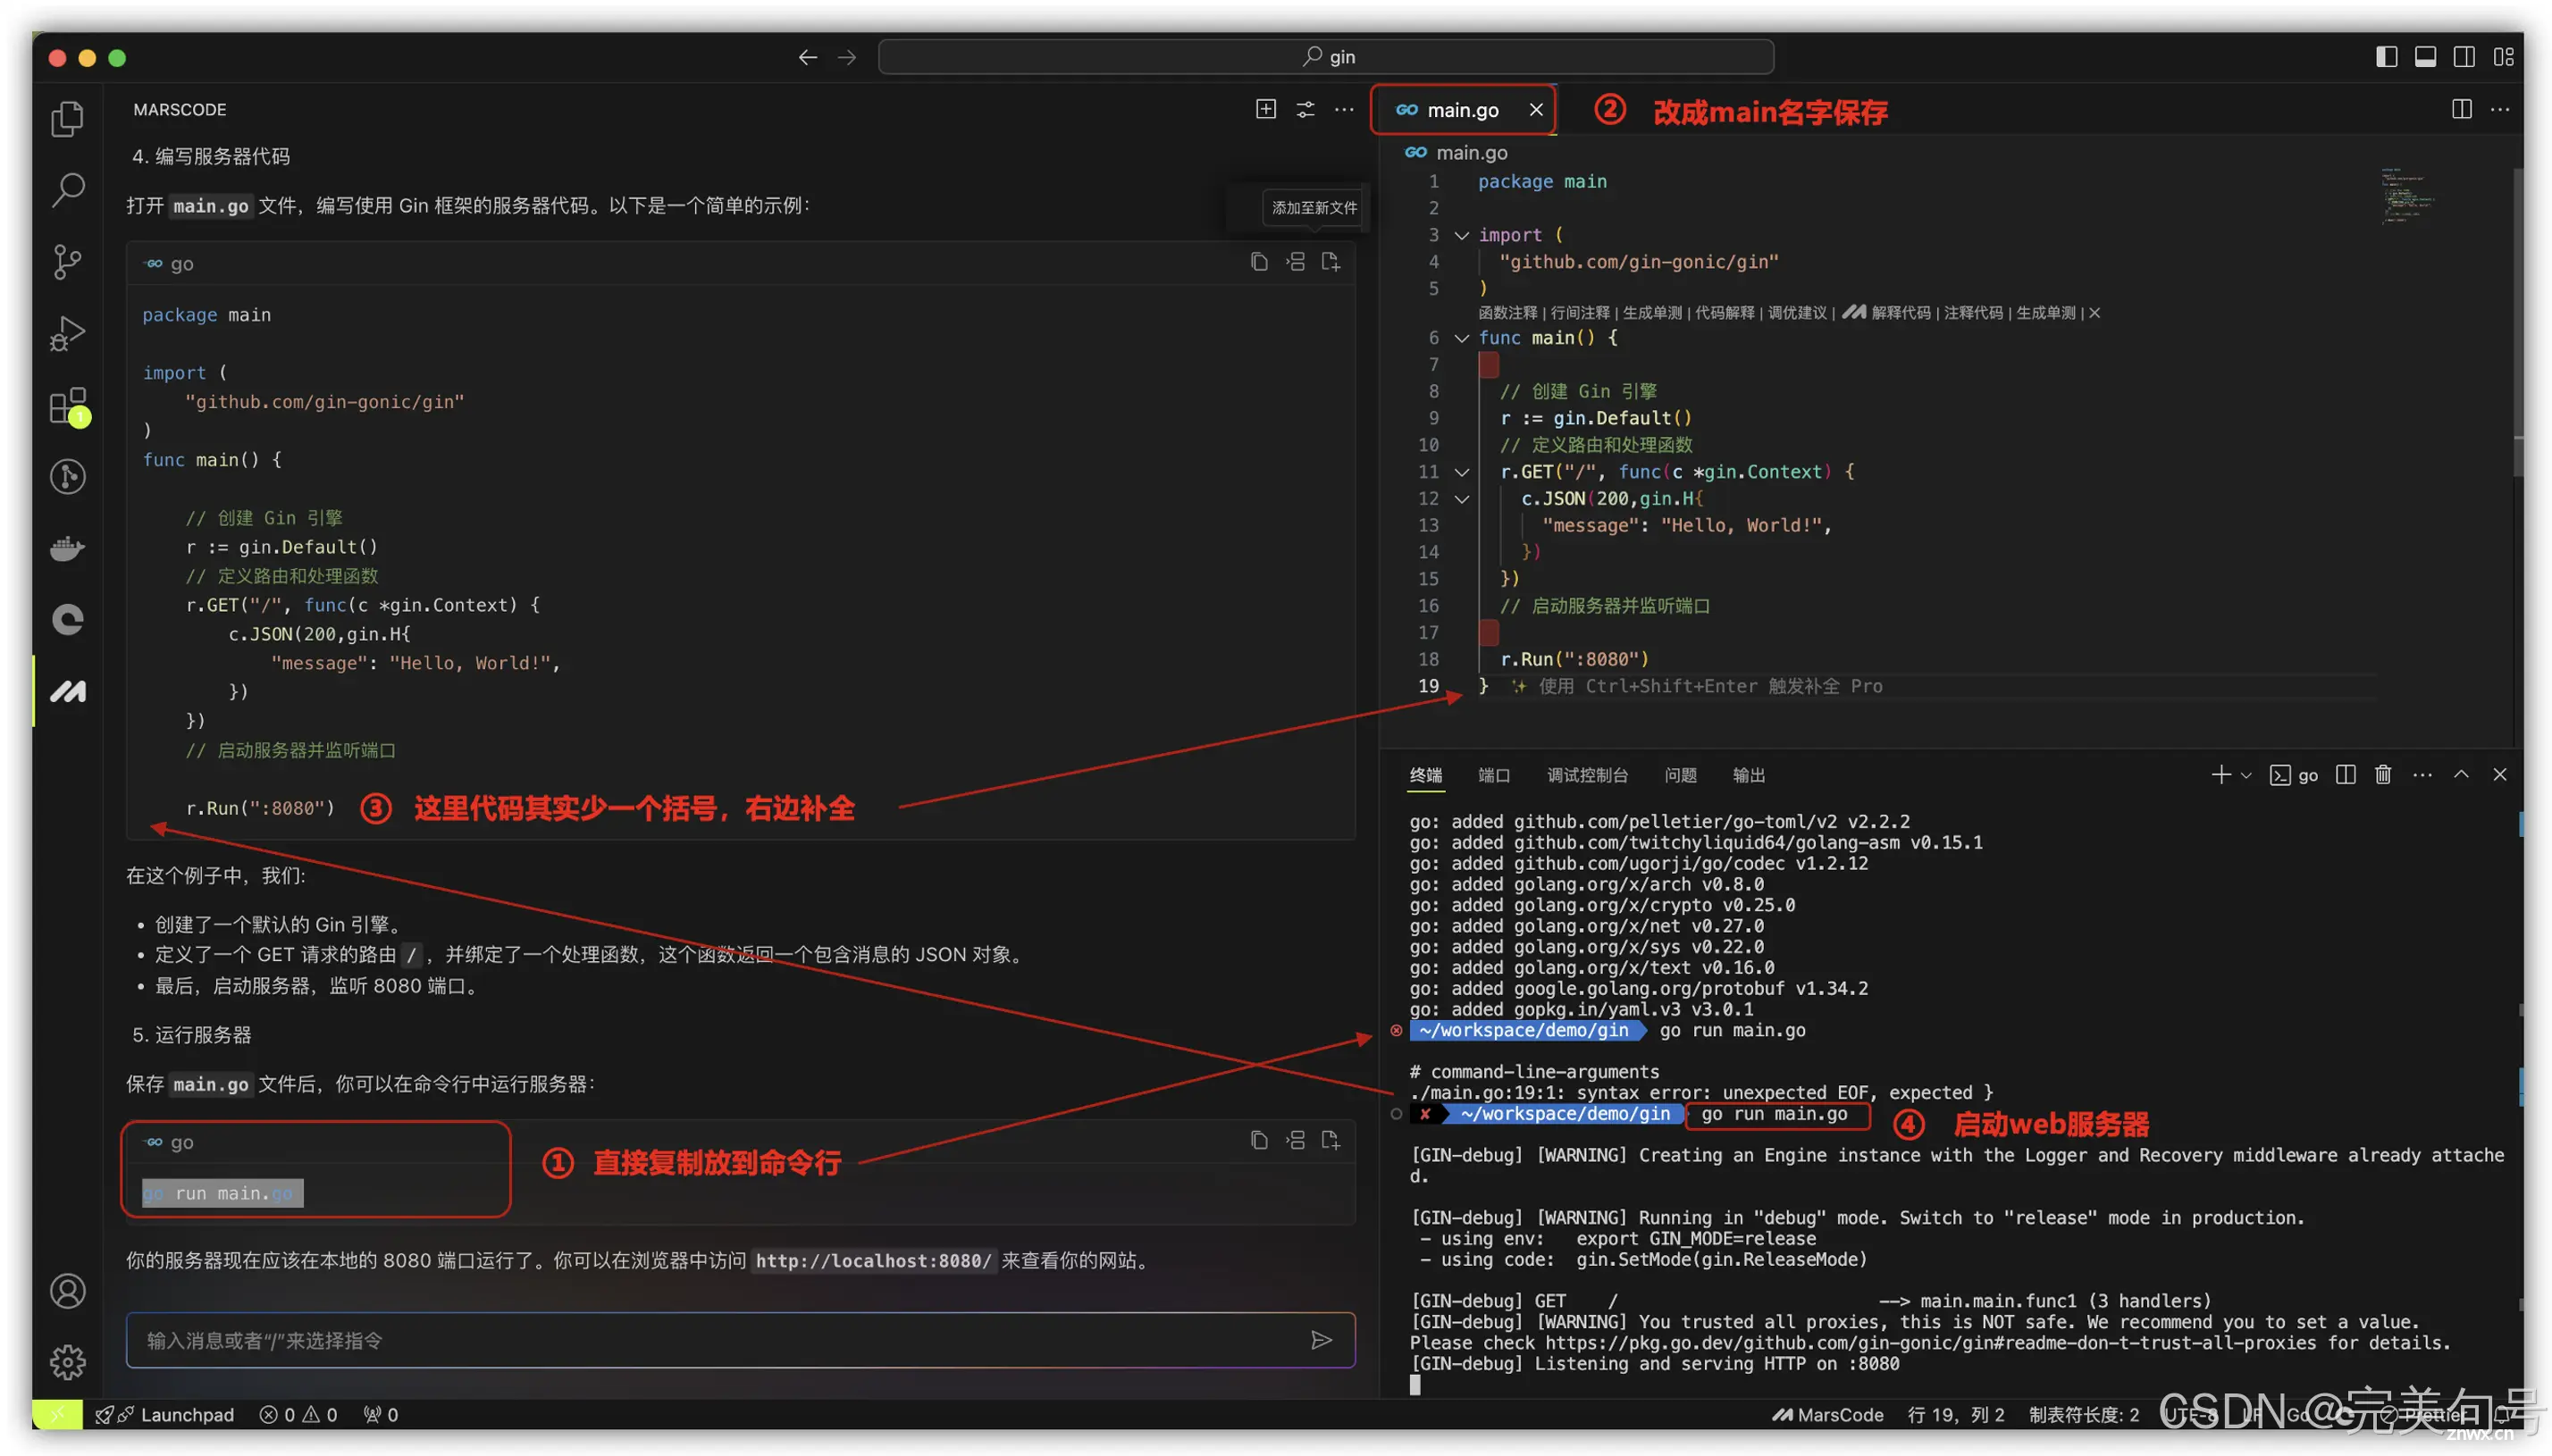Click the 代码解释 code lens action
This screenshot has width=2552, height=1456.
click(1724, 313)
